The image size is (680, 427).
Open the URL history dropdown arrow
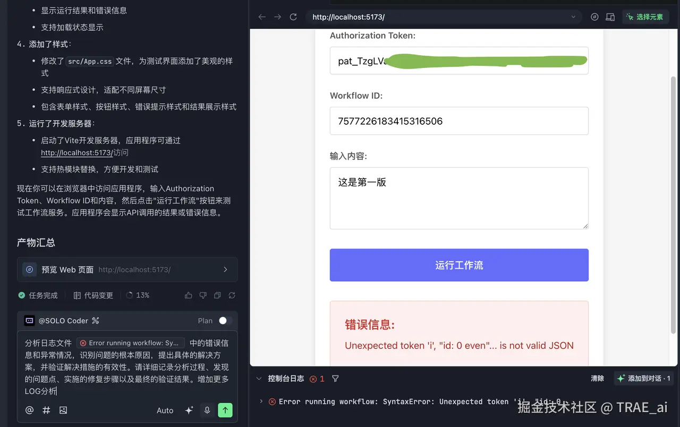[573, 17]
